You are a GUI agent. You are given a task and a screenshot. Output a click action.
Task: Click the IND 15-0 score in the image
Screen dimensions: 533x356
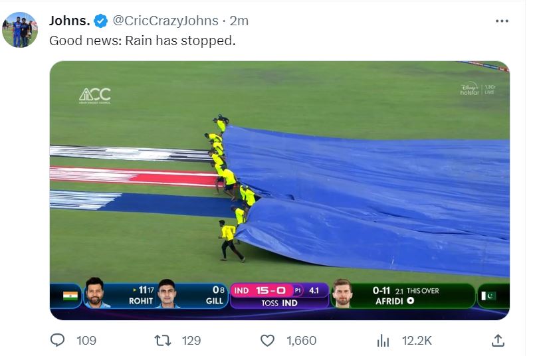(262, 291)
